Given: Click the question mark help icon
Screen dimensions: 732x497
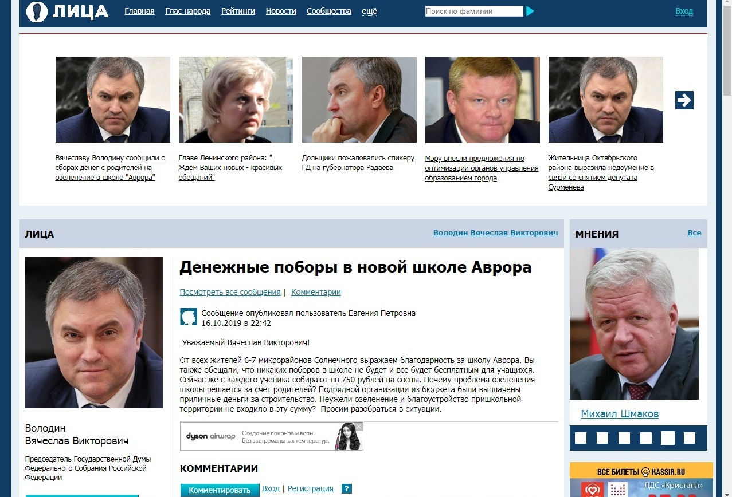Looking at the screenshot, I should click(x=346, y=489).
